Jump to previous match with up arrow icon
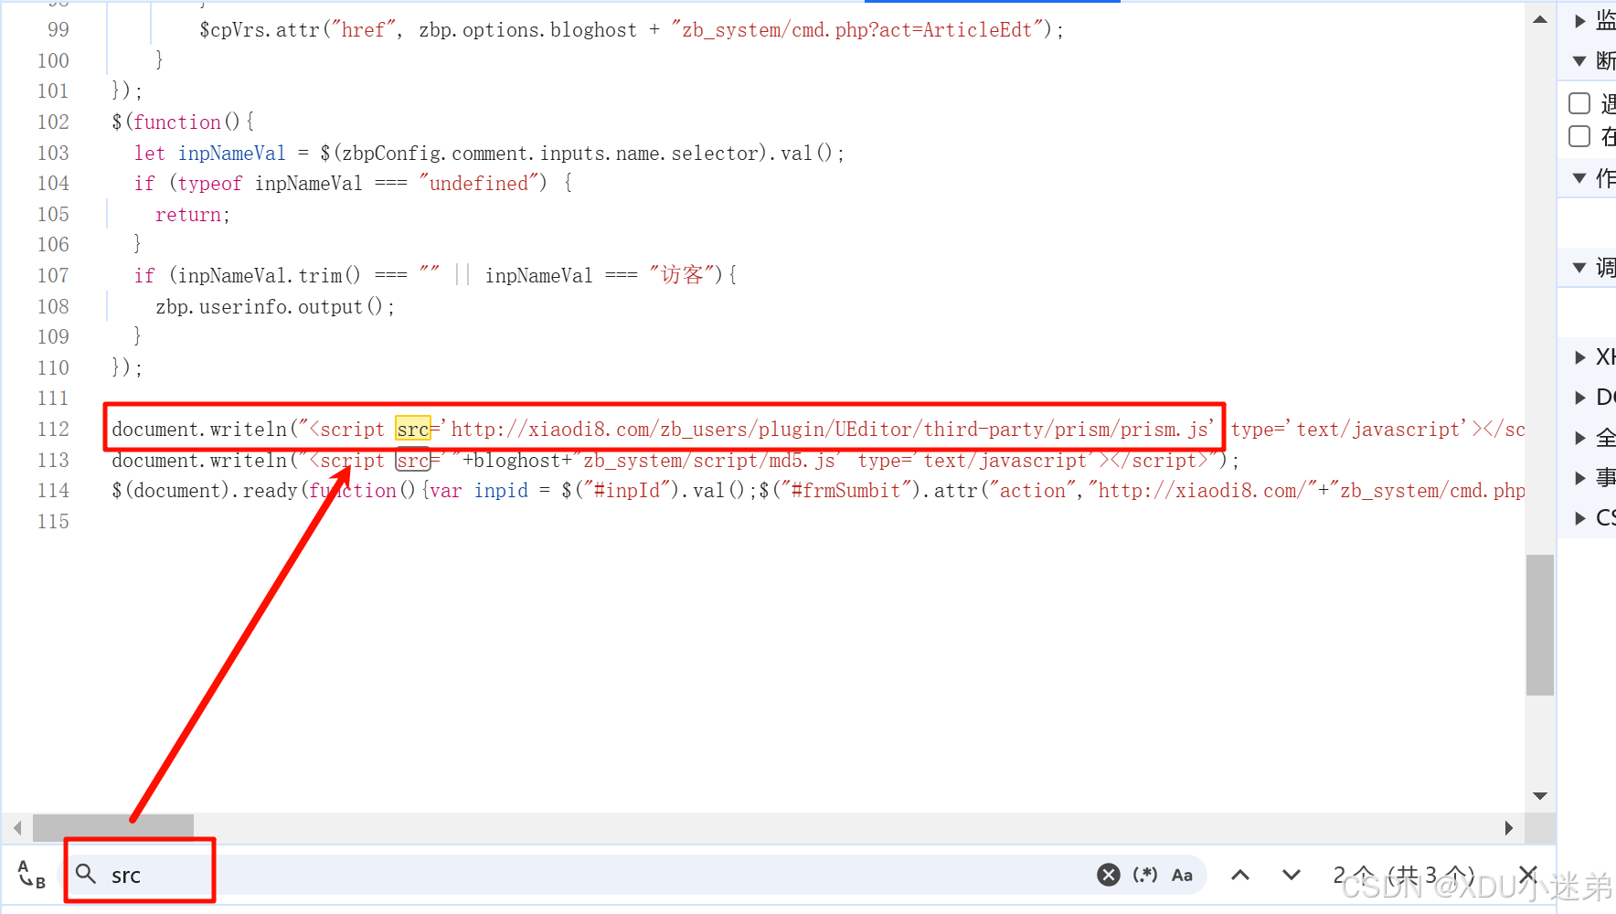Image resolution: width=1616 pixels, height=914 pixels. point(1240,875)
